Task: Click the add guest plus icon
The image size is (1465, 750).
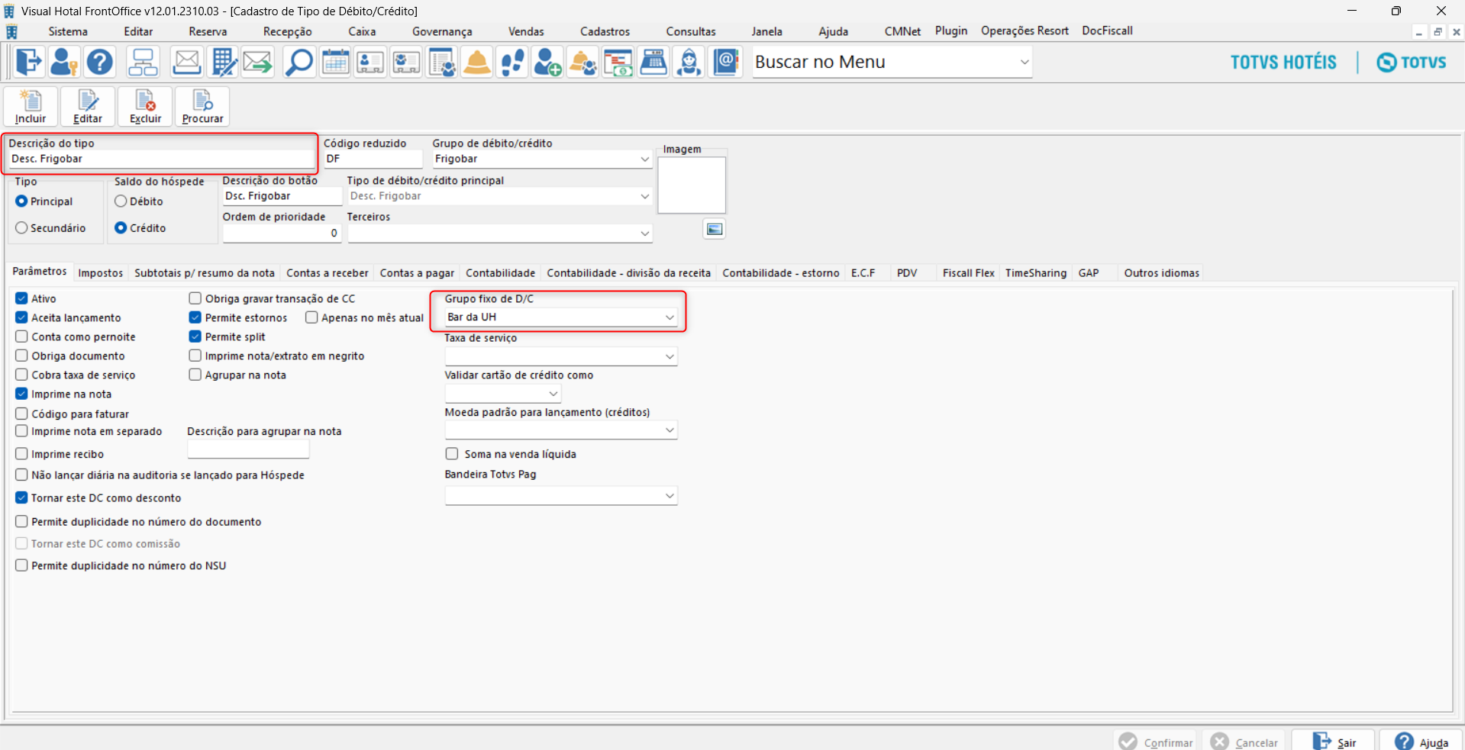Action: coord(547,62)
